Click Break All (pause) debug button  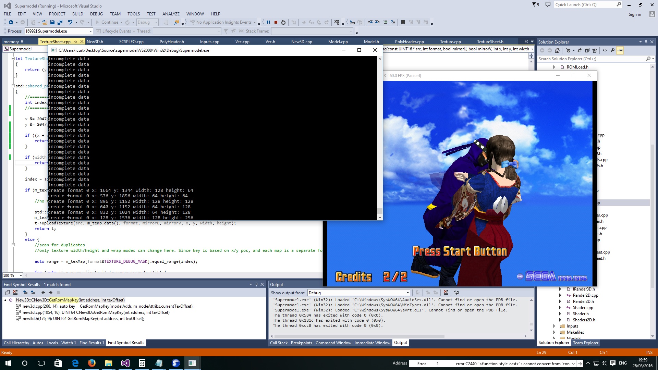(268, 22)
